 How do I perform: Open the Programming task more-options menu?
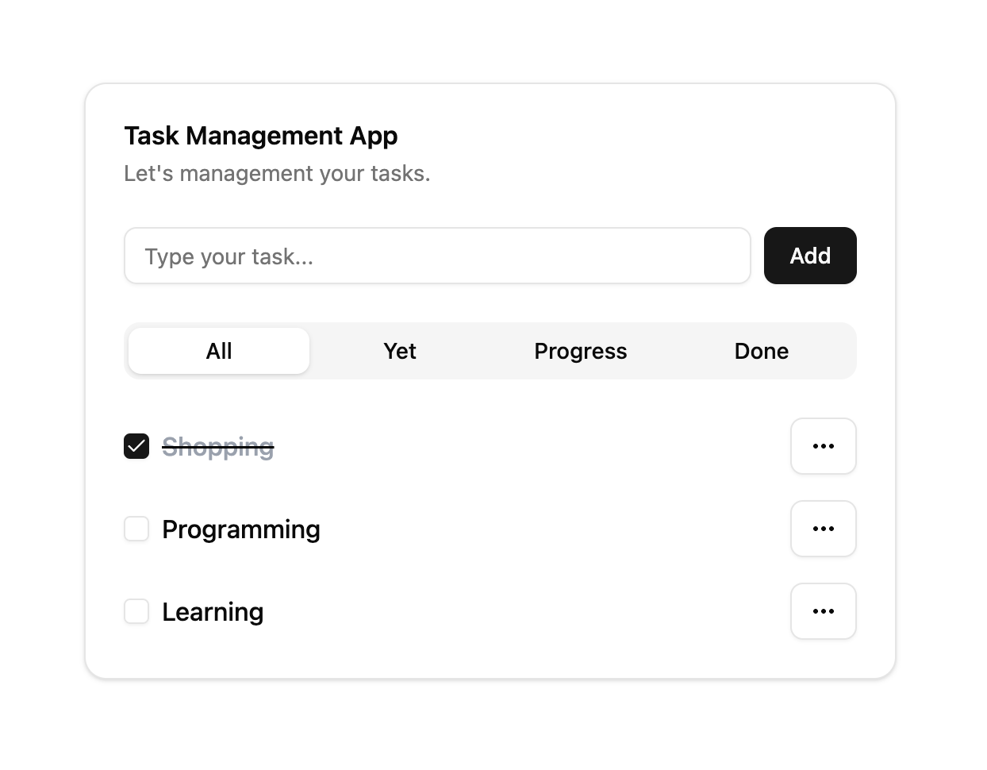(x=823, y=529)
